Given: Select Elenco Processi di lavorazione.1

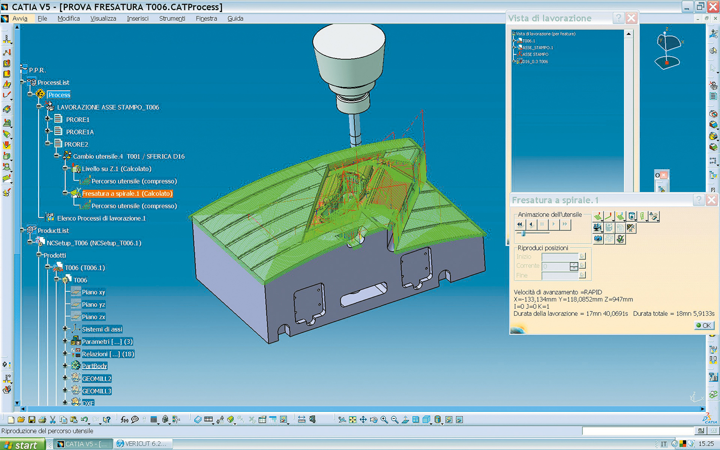Looking at the screenshot, I should [101, 218].
